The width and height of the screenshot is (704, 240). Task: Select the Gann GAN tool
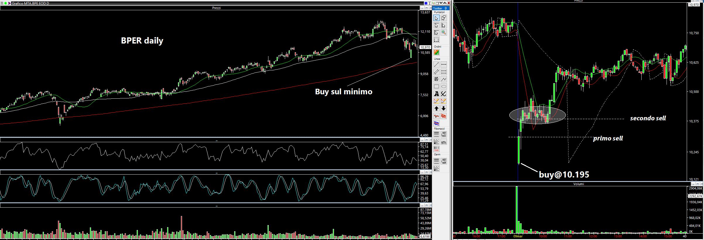(444, 161)
